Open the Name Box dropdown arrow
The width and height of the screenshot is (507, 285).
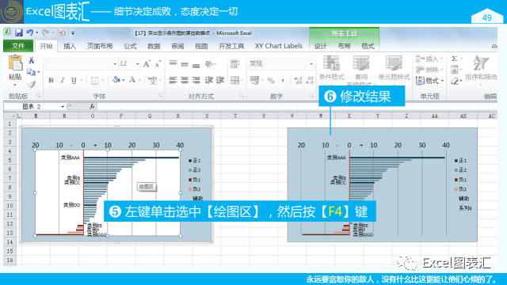pyautogui.click(x=63, y=107)
